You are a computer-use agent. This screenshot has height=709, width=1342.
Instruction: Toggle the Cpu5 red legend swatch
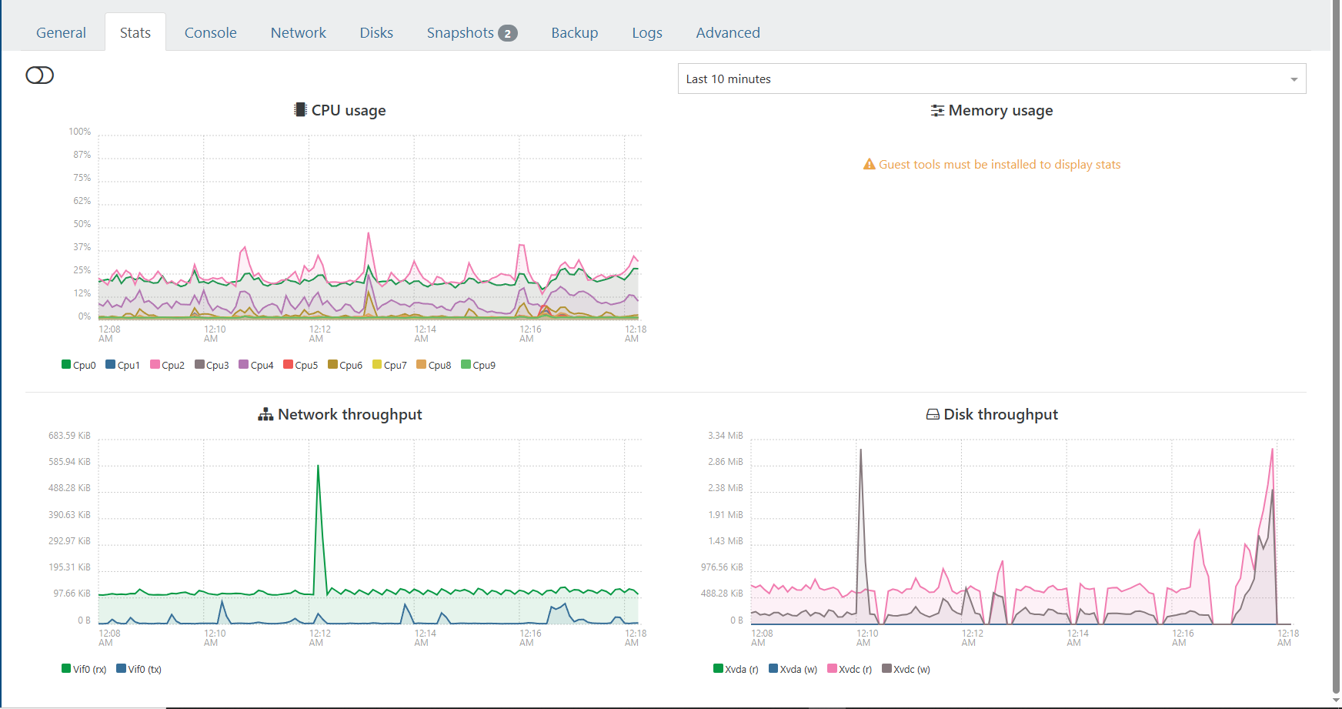[288, 364]
